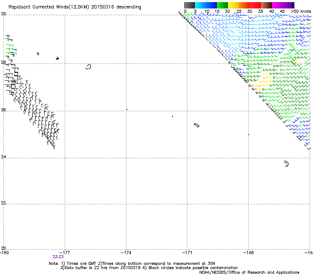The width and height of the screenshot is (313, 275).
Task: Click the -177 longitude axis label
Action: point(65,253)
